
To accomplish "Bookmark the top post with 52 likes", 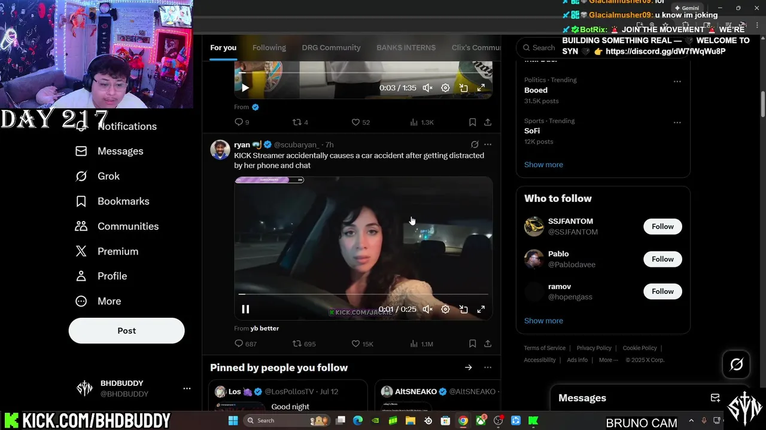I will point(472,122).
